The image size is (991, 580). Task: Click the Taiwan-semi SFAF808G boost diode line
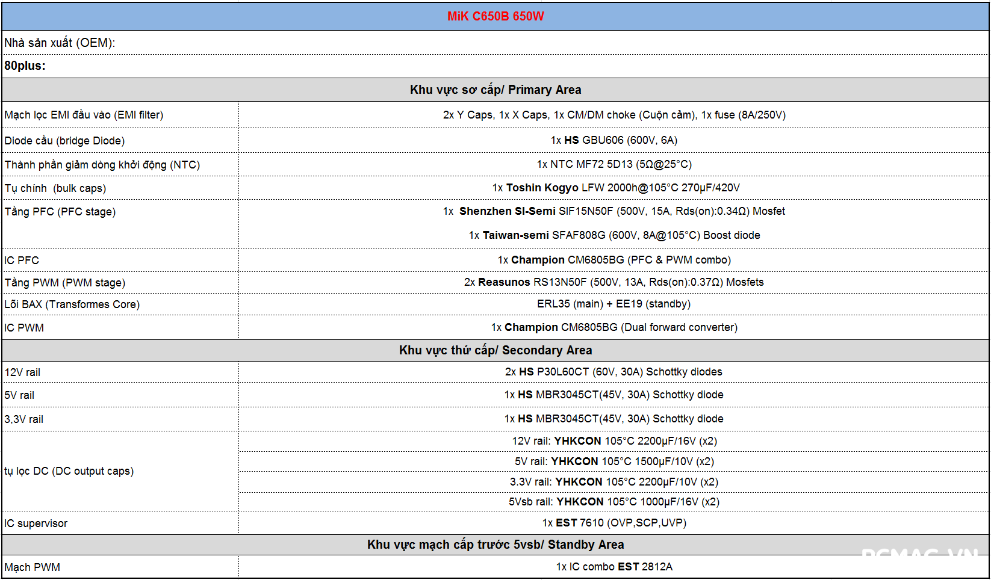[x=614, y=235]
